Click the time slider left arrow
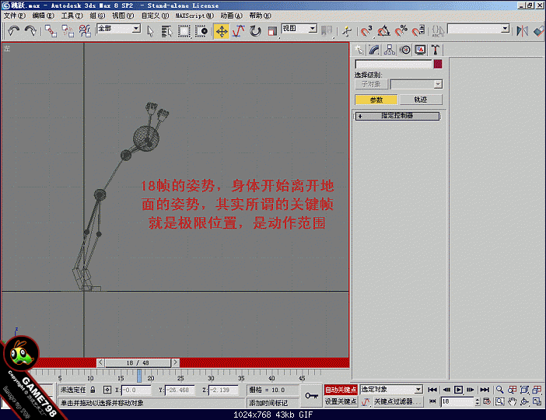Image resolution: width=546 pixels, height=420 pixels. click(x=100, y=362)
